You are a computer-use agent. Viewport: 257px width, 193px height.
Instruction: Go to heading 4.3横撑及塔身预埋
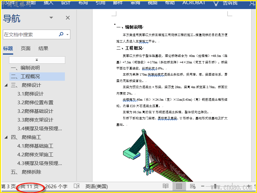pyautogui.click(x=40, y=163)
